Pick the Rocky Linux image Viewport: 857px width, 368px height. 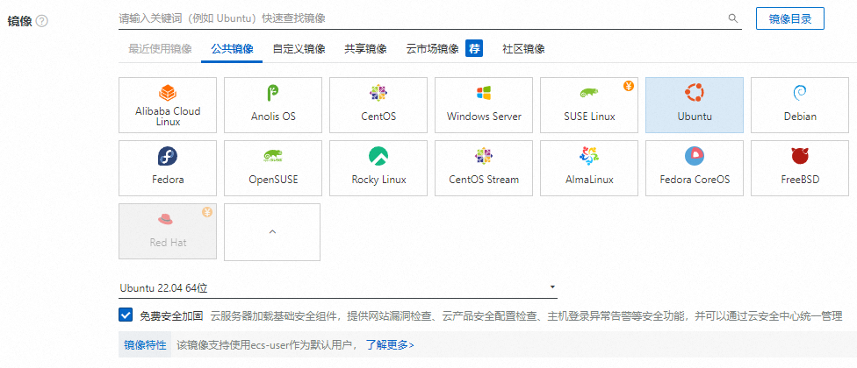378,168
